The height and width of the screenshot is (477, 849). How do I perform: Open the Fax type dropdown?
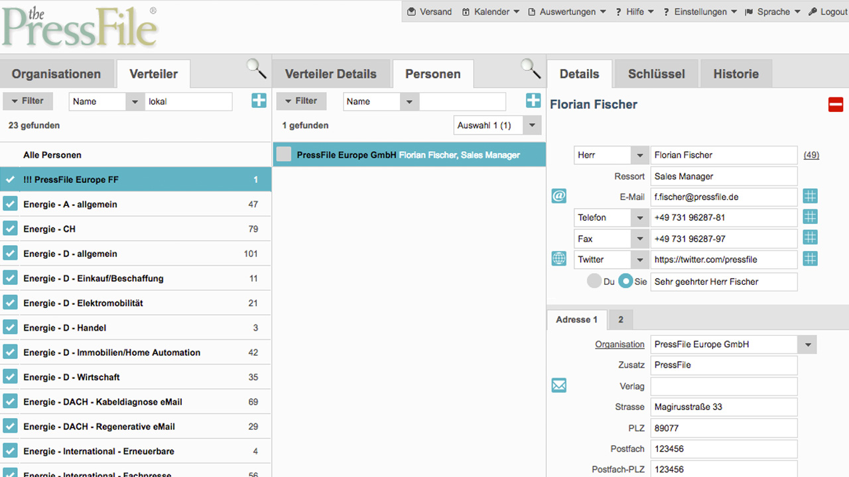(611, 238)
